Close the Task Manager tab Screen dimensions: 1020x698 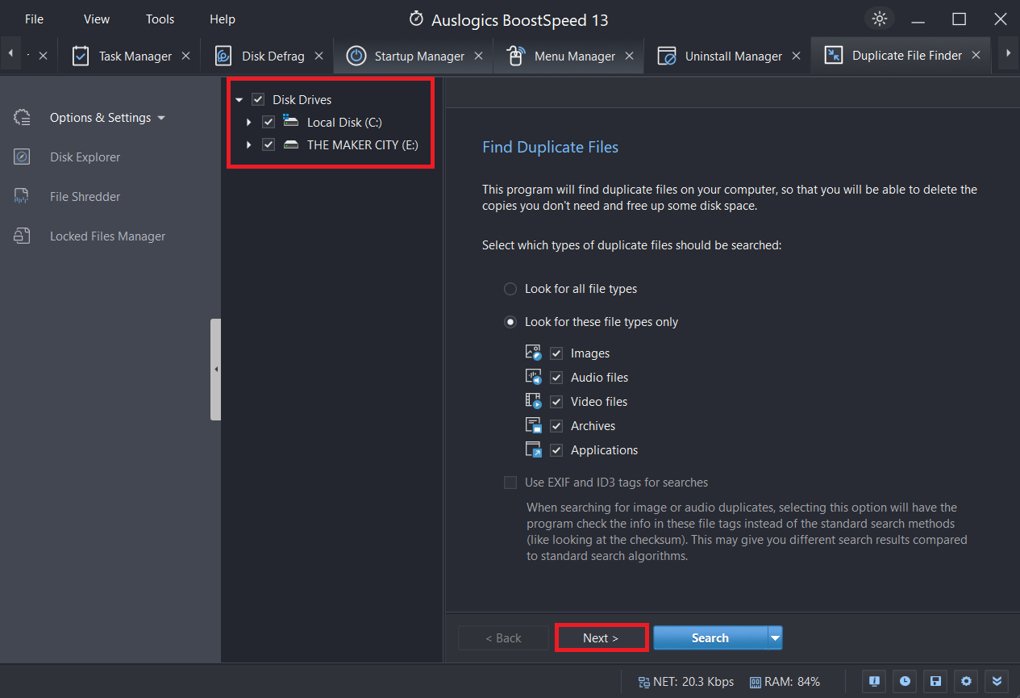coord(185,56)
